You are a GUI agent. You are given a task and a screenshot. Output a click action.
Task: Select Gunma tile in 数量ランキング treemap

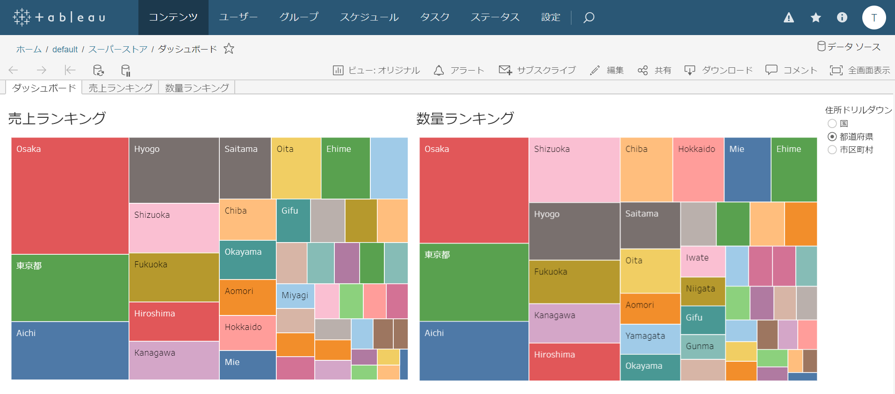point(703,347)
